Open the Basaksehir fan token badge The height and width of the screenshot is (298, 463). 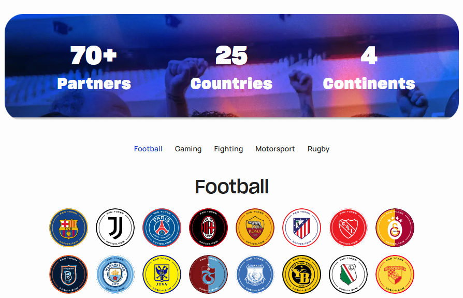[x=68, y=274]
